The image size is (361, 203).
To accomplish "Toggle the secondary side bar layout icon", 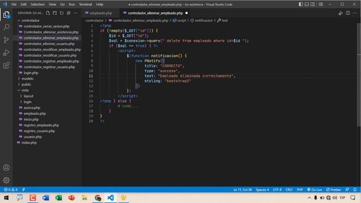I will coord(312,5).
